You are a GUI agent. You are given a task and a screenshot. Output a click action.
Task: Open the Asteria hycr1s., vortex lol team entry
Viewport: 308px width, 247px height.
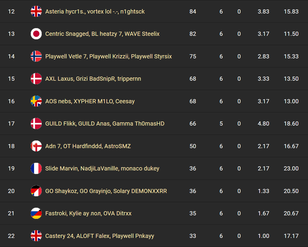point(95,11)
